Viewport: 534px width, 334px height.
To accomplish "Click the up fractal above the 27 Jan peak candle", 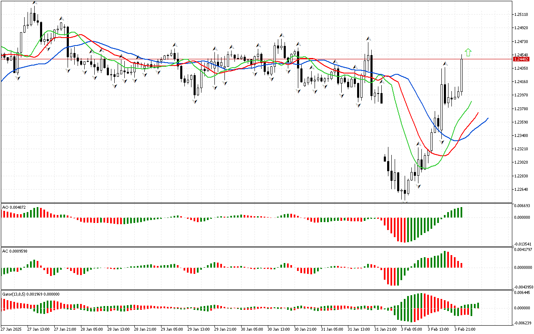I will click(34, 3).
